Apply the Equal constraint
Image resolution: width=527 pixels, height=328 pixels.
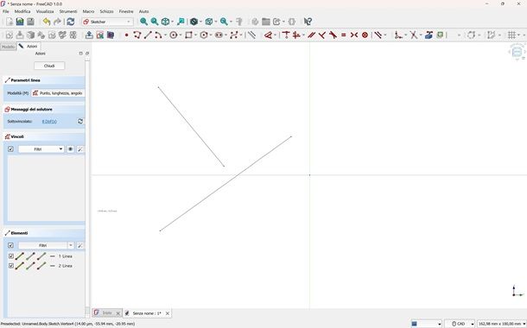344,35
